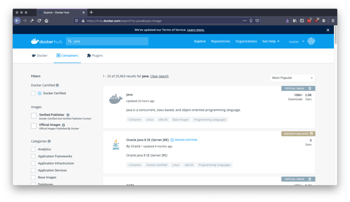Viewport: 350px width, 202px height.
Task: Click the Base Images tag on java
Action: (x=180, y=120)
